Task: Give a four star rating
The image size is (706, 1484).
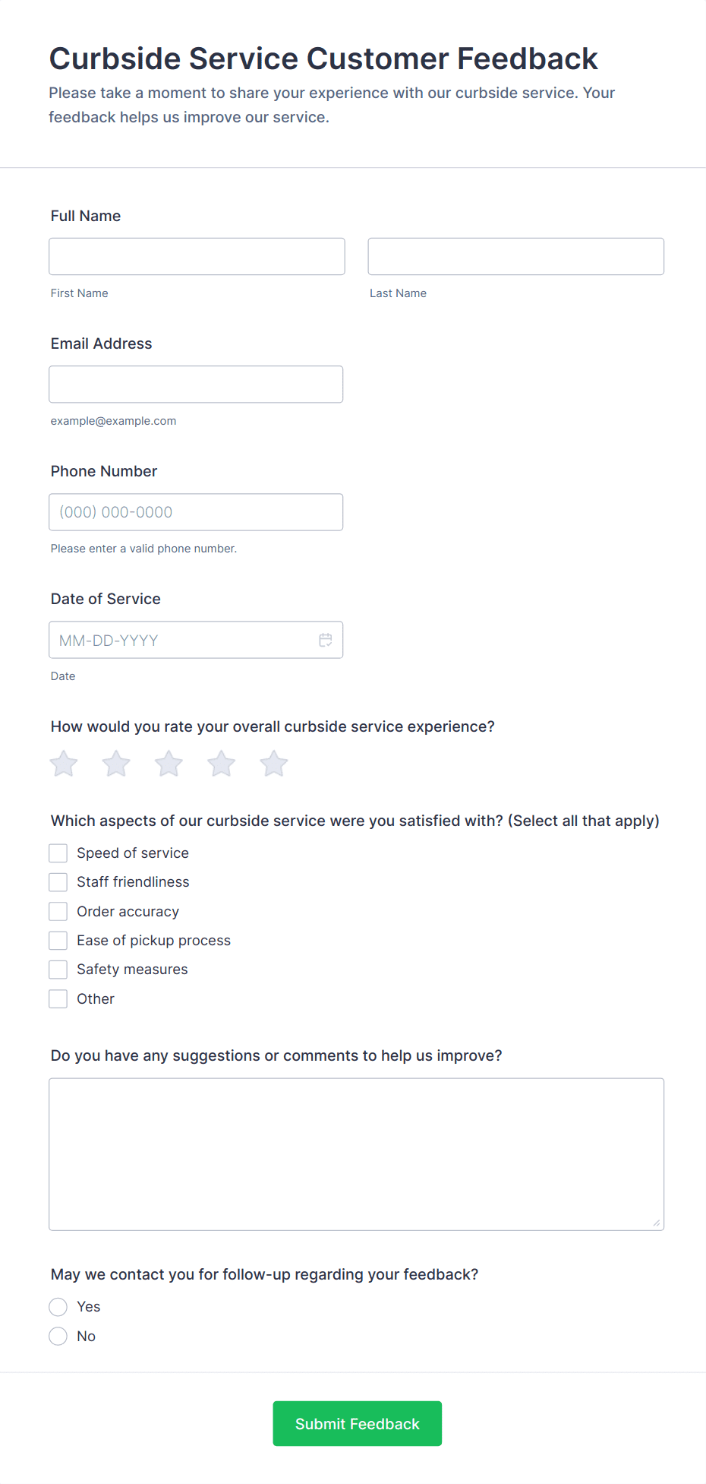Action: point(222,764)
